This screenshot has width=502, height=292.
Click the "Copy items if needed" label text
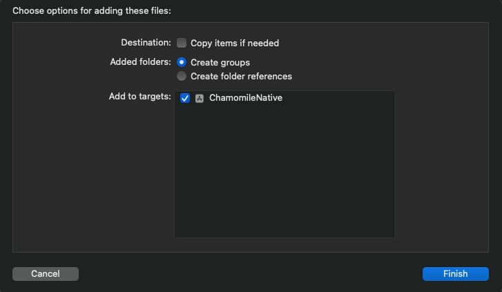coord(234,43)
